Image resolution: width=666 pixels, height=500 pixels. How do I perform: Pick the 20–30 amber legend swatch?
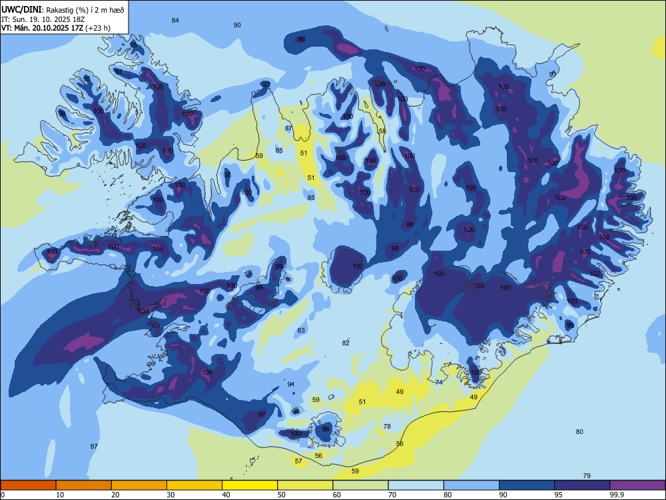click(x=139, y=485)
